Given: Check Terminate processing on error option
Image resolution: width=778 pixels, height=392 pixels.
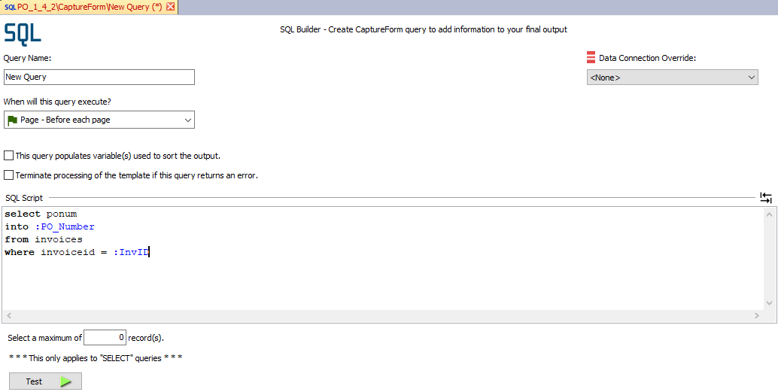Looking at the screenshot, I should click(x=8, y=175).
